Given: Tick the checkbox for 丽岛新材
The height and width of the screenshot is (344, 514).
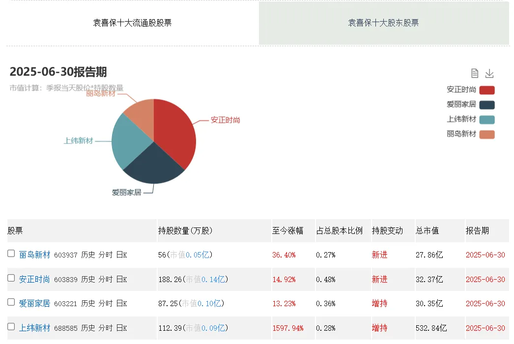Looking at the screenshot, I should (11, 254).
